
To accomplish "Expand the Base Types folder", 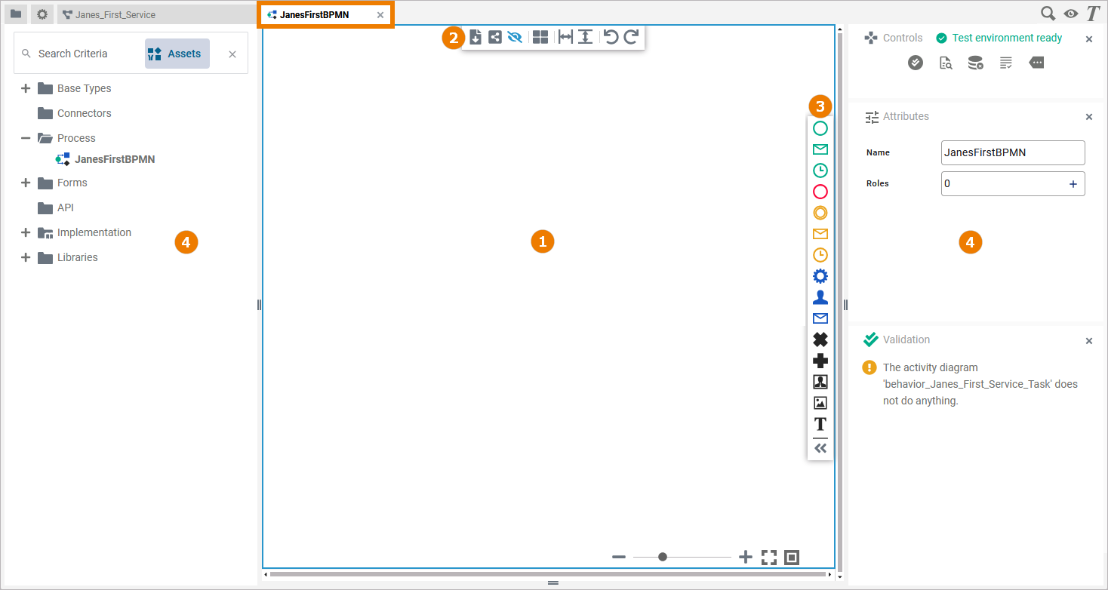I will click(25, 88).
